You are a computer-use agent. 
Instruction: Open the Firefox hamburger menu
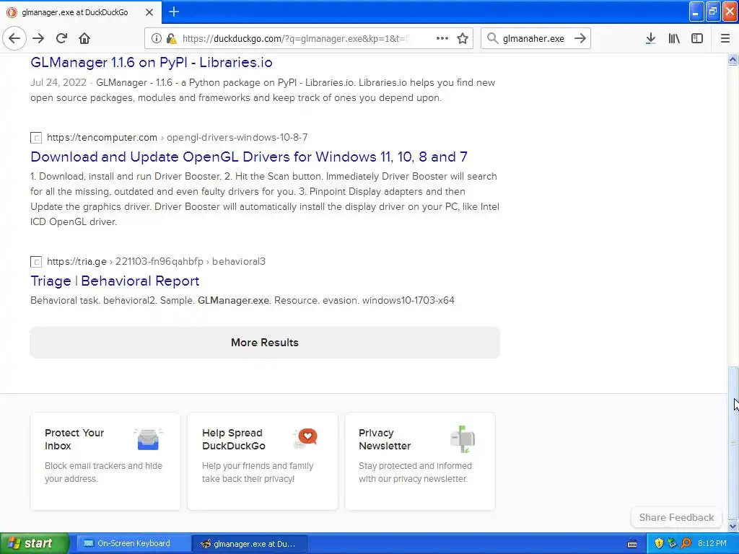pyautogui.click(x=725, y=38)
